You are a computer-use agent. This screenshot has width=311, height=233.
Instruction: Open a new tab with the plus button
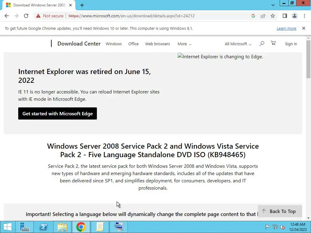pyautogui.click(x=82, y=5)
